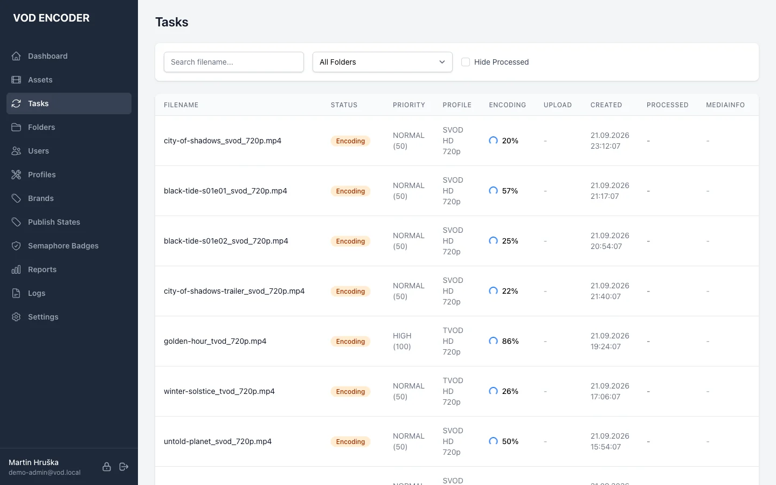The height and width of the screenshot is (485, 776).
Task: Go to Publish States
Action: 69,222
